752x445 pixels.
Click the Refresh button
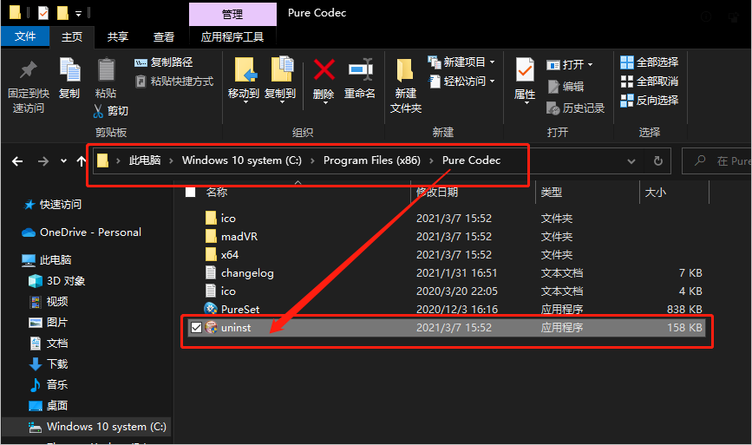[658, 161]
